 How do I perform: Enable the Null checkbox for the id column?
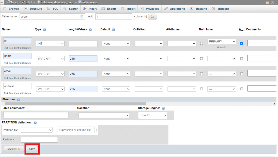pos(202,43)
